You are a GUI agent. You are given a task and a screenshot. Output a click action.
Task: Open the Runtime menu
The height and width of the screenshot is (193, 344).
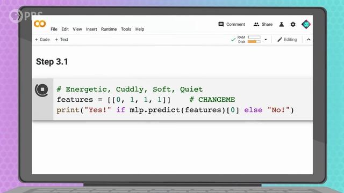pyautogui.click(x=109, y=29)
